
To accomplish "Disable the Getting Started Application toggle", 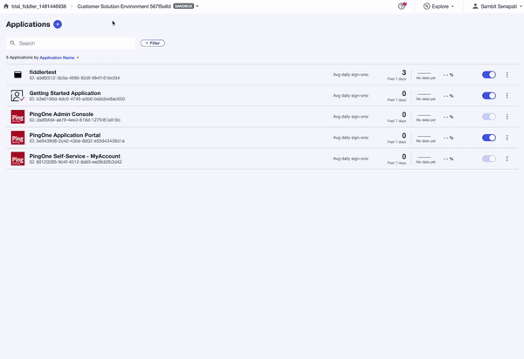I will [x=489, y=96].
